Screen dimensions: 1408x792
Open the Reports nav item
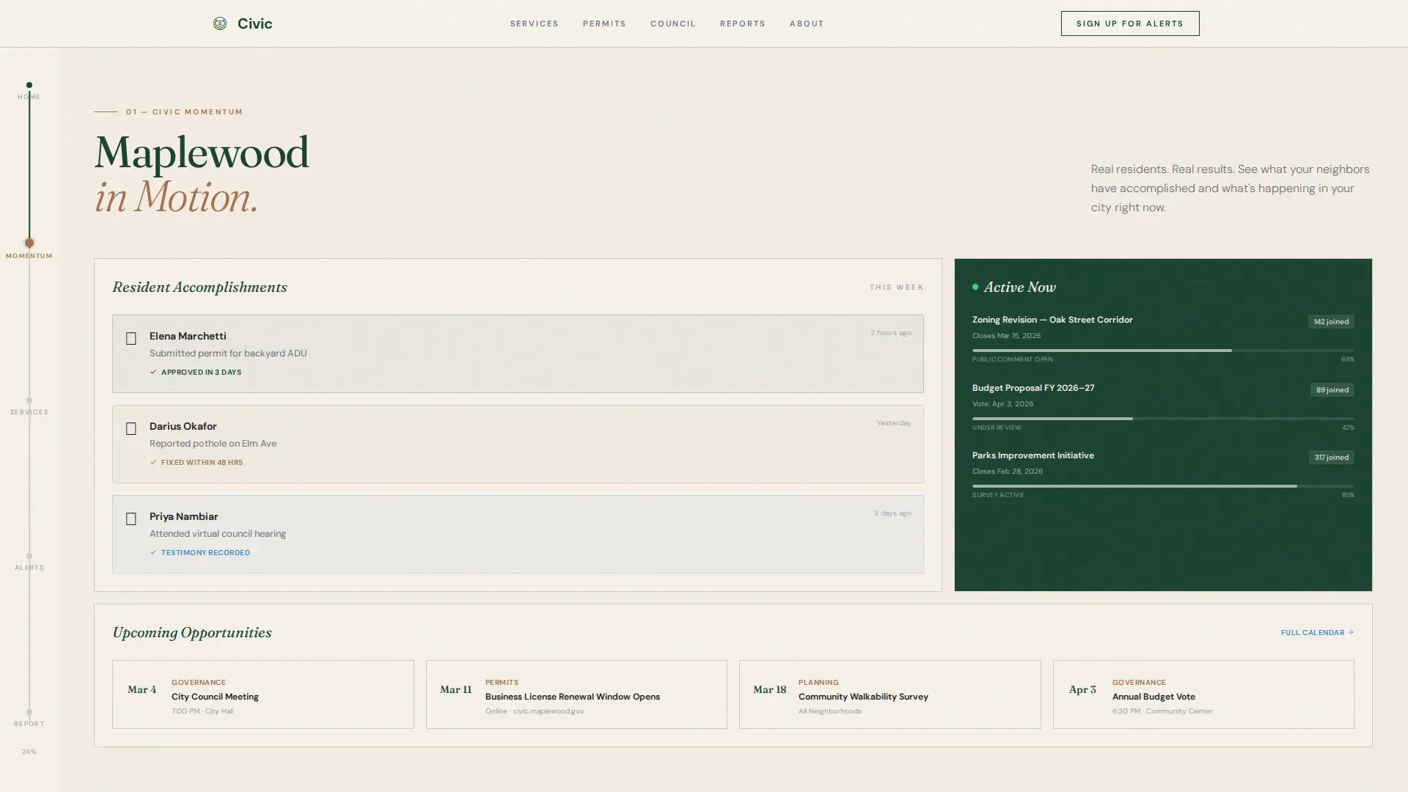point(742,23)
